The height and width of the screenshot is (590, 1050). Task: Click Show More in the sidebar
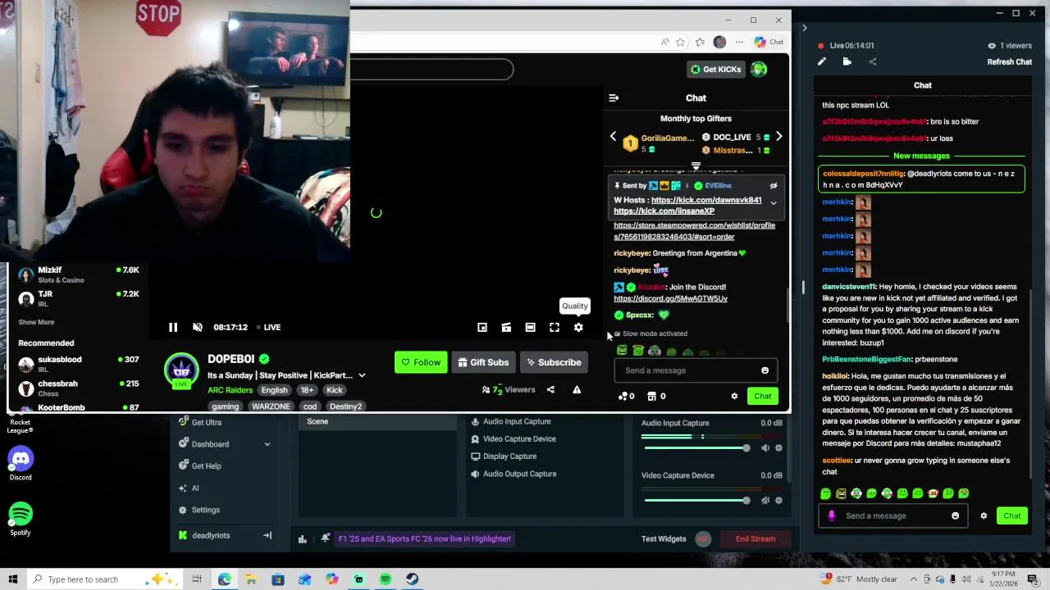pyautogui.click(x=36, y=322)
